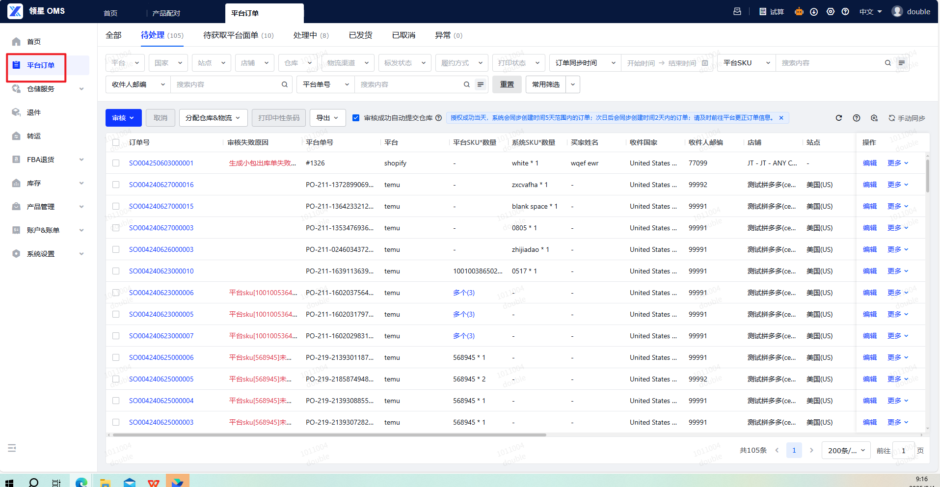
Task: Switch to the 已发货 tab
Action: 360,35
